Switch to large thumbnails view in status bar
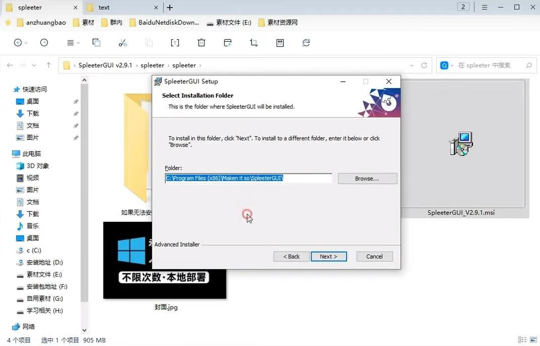Image resolution: width=540 pixels, height=346 pixels. 534,340
